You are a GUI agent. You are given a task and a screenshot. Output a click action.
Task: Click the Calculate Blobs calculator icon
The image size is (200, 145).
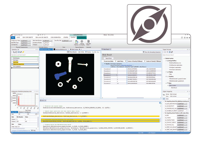(88, 41)
